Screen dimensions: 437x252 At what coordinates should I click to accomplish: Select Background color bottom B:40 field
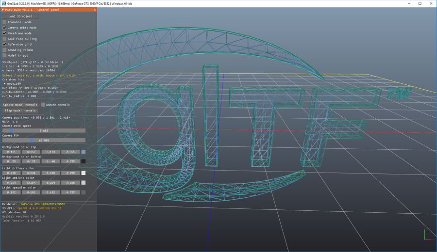coord(50,161)
